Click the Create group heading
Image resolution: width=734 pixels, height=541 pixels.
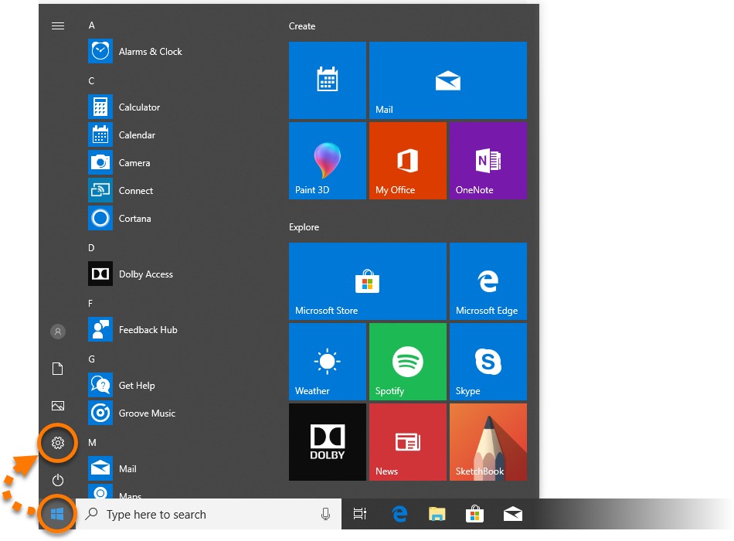click(x=302, y=26)
